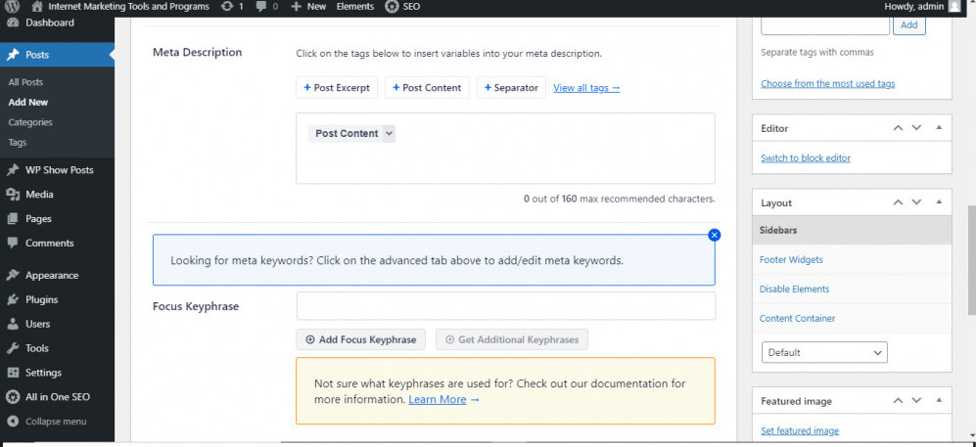Click the Settings icon in the sidebar
976x447 pixels.
point(13,373)
